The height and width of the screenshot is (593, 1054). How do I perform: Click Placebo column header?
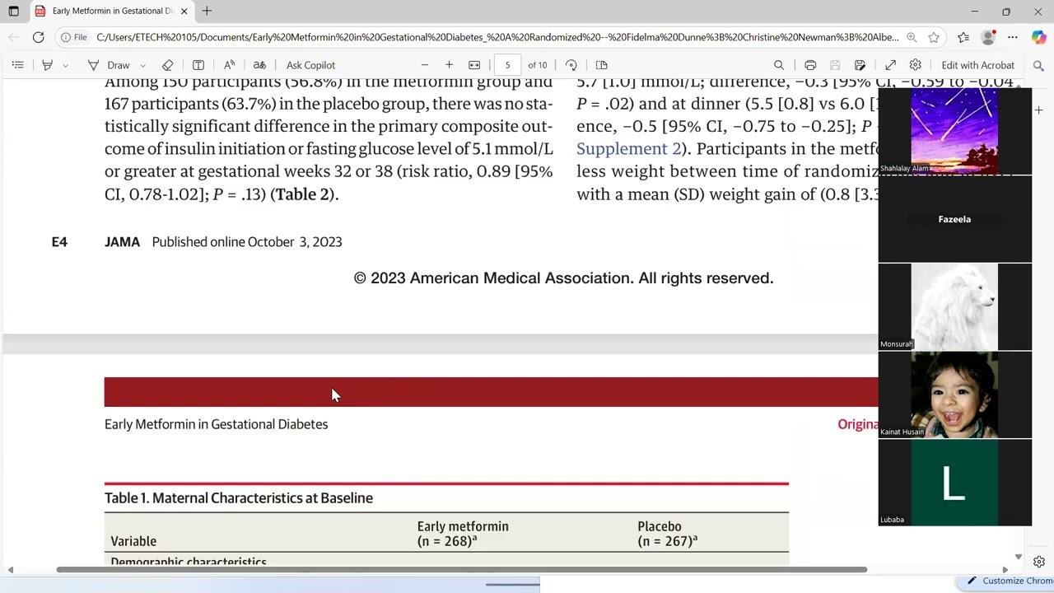point(667,534)
